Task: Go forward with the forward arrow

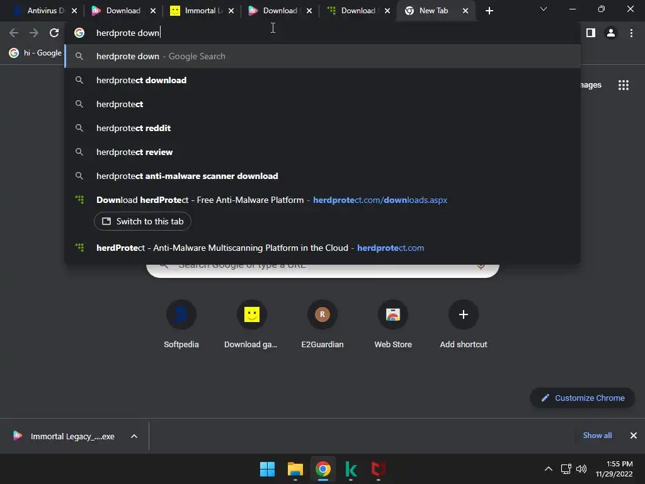Action: click(34, 33)
